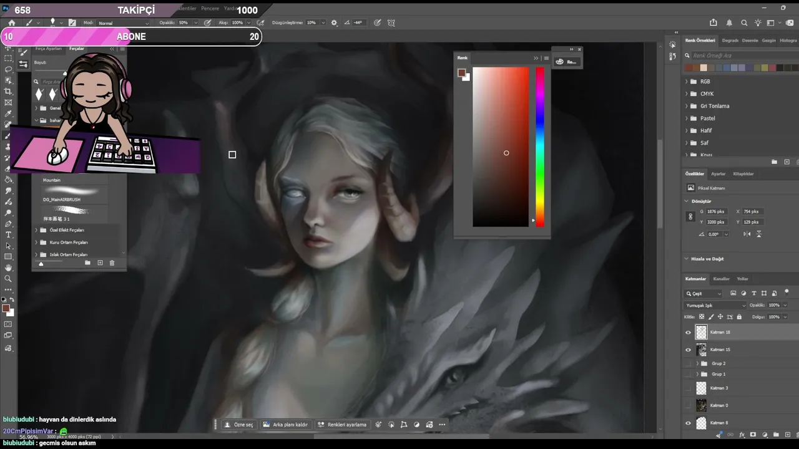Add a layer mask
The width and height of the screenshot is (799, 449).
pyautogui.click(x=753, y=435)
